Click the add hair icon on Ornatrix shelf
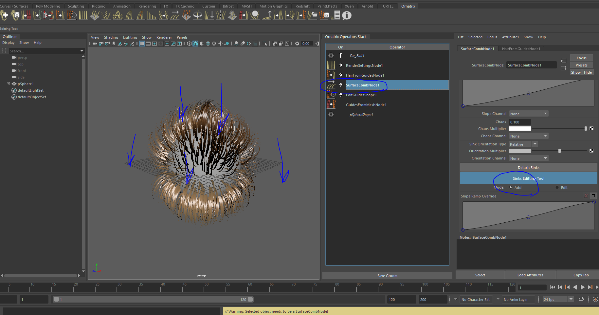Image resolution: width=599 pixels, height=315 pixels. pyautogui.click(x=5, y=15)
